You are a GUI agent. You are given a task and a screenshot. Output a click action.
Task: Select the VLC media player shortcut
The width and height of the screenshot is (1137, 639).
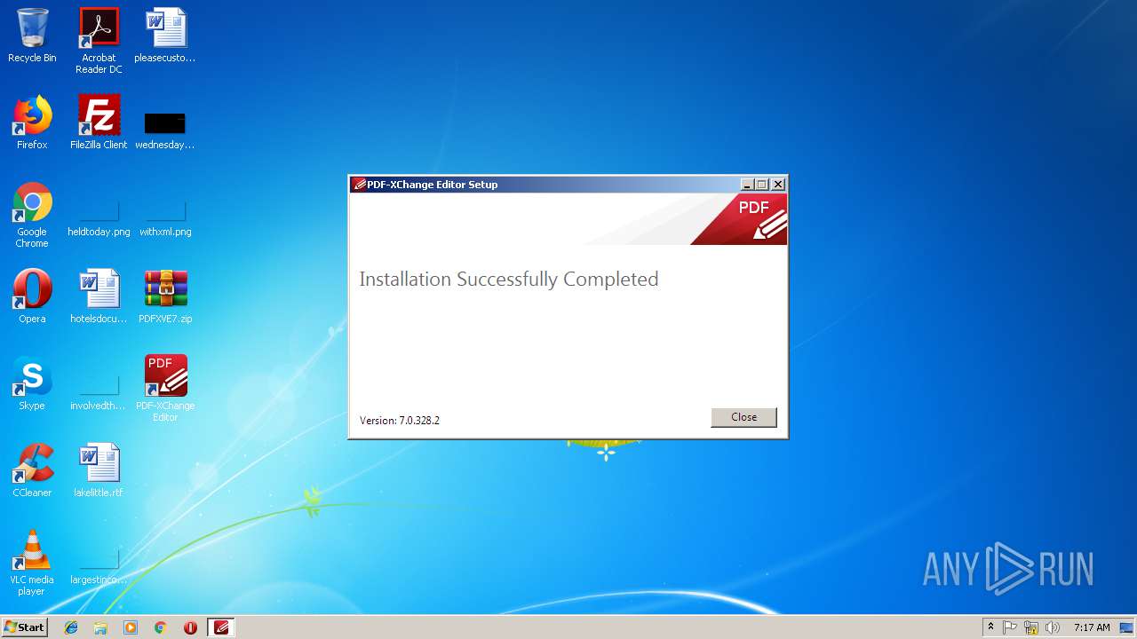point(32,563)
